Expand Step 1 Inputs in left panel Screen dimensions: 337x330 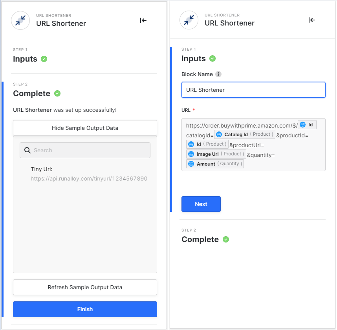pyautogui.click(x=25, y=59)
